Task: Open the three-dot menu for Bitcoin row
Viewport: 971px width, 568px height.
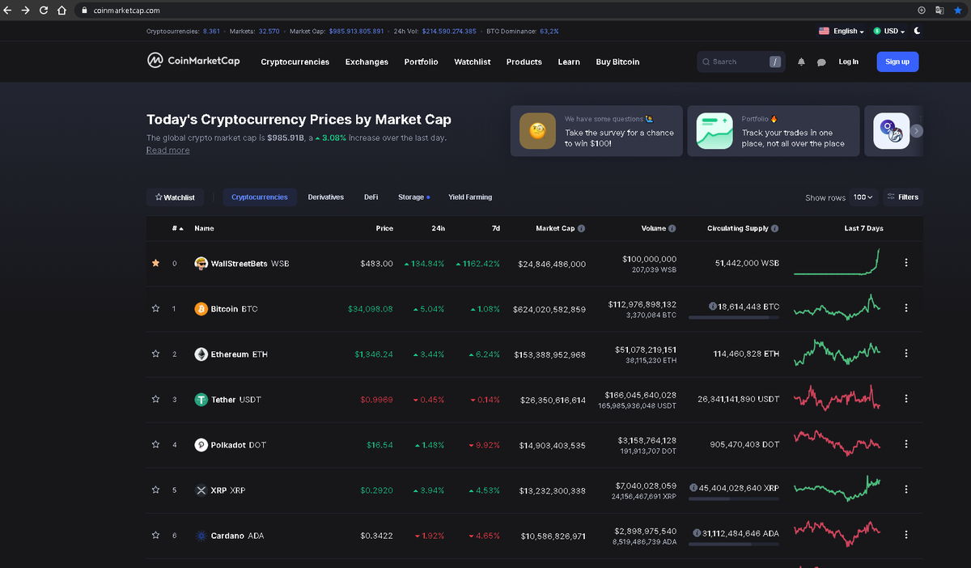Action: pyautogui.click(x=906, y=307)
